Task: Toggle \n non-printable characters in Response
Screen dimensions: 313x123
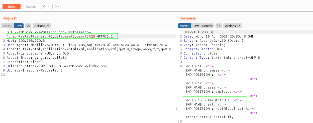Action: tap(219, 26)
